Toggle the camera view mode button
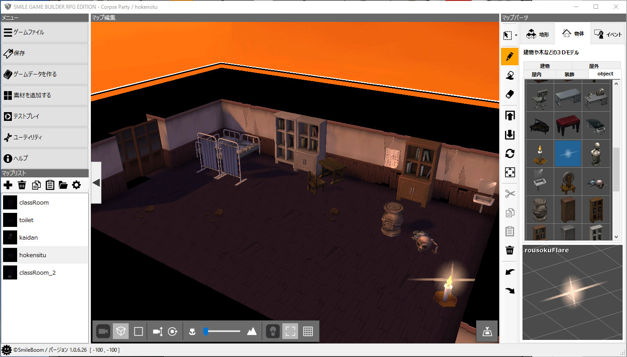 coord(104,332)
